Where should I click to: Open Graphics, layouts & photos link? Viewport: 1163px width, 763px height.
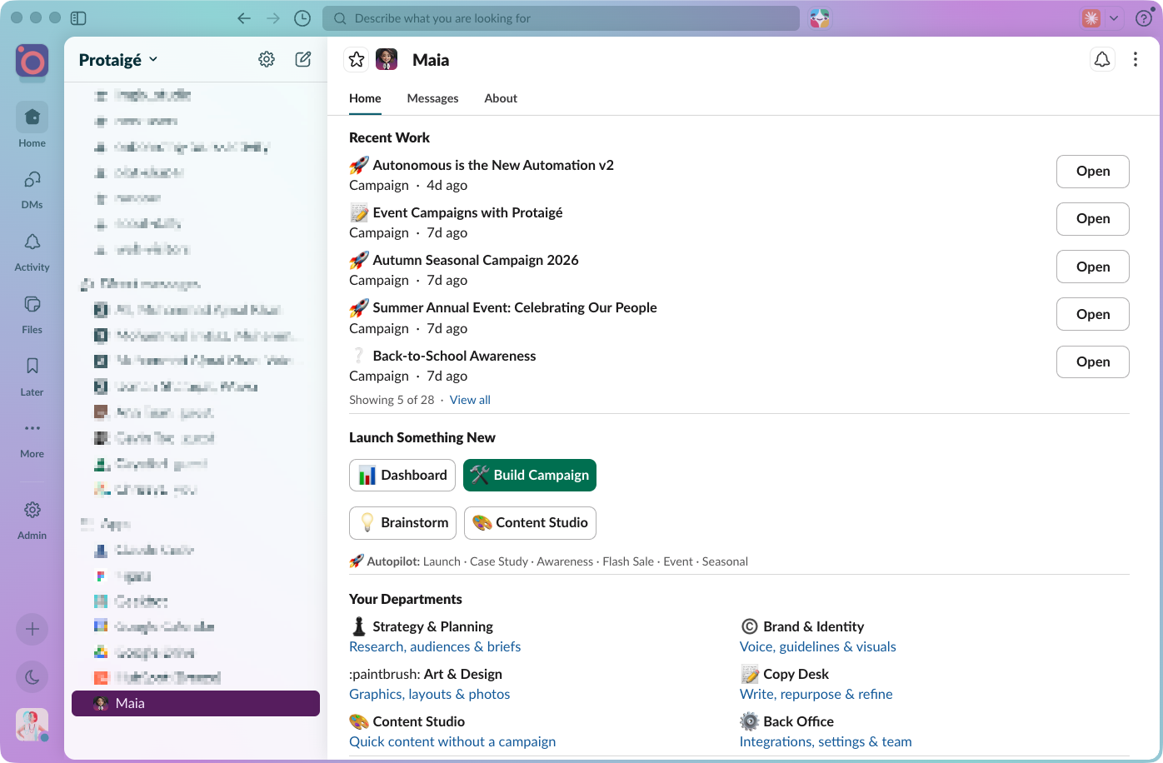point(429,694)
